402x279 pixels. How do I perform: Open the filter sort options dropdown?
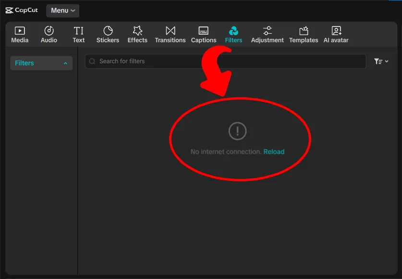pos(381,61)
